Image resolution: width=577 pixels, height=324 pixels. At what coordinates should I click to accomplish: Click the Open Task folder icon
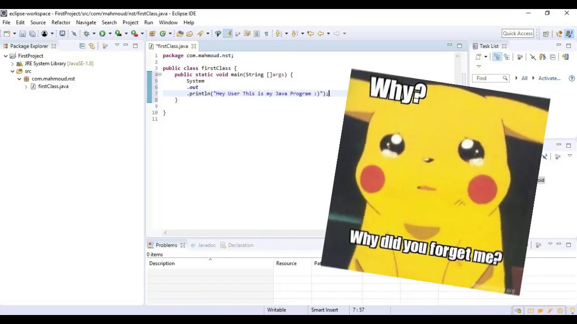tap(189, 33)
